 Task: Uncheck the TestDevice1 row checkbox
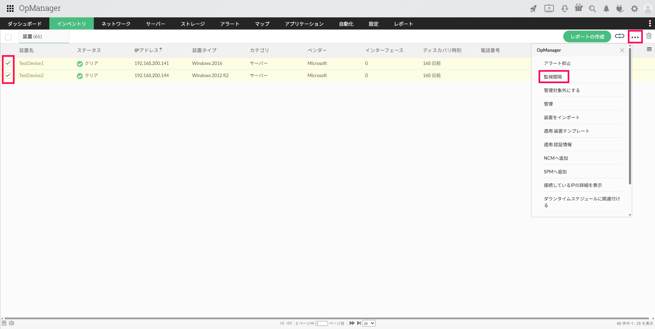[8, 63]
